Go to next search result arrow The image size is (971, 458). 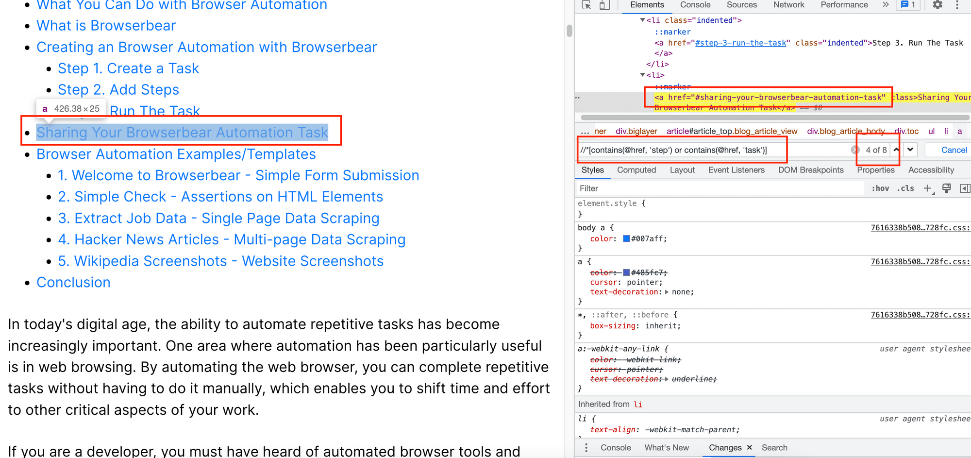tap(911, 150)
